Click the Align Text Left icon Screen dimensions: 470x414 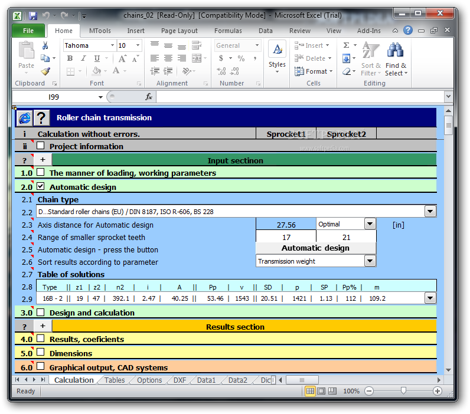(x=155, y=58)
